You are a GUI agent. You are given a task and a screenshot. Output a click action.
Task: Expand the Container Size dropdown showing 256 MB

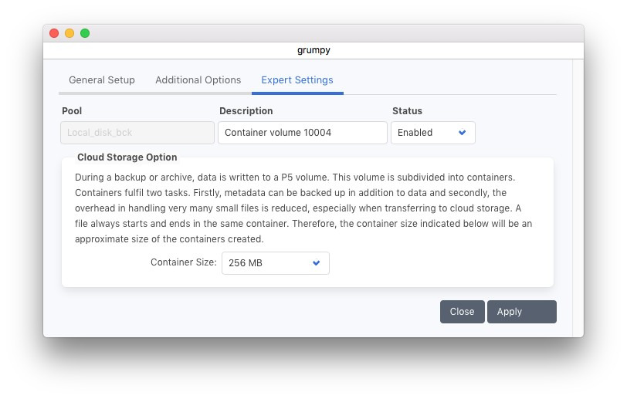tap(275, 263)
